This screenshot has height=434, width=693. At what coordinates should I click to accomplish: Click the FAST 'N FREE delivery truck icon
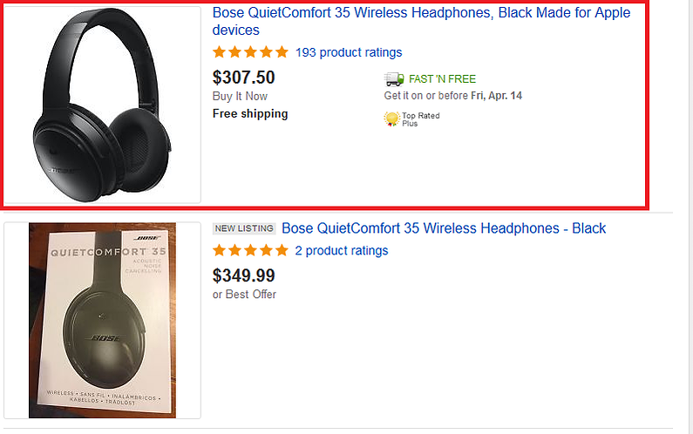tap(394, 79)
